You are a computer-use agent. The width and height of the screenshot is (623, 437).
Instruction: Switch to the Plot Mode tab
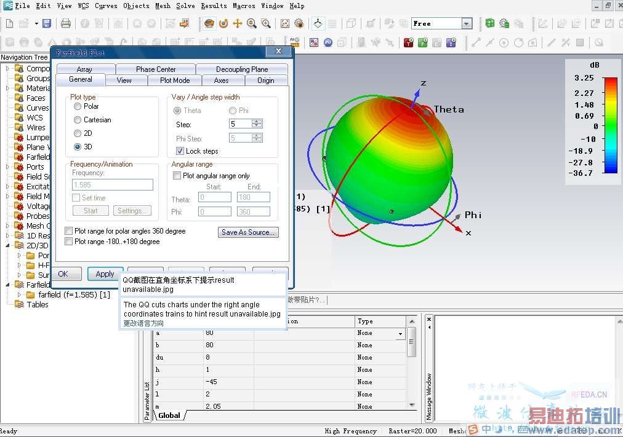click(x=175, y=81)
